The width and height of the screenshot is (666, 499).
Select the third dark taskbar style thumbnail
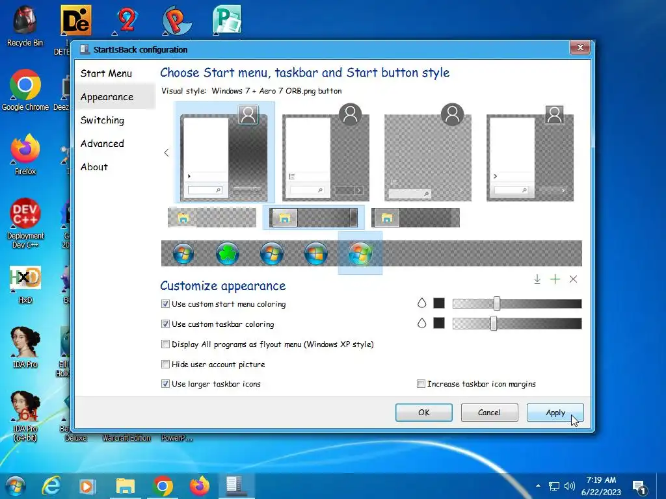pyautogui.click(x=416, y=218)
